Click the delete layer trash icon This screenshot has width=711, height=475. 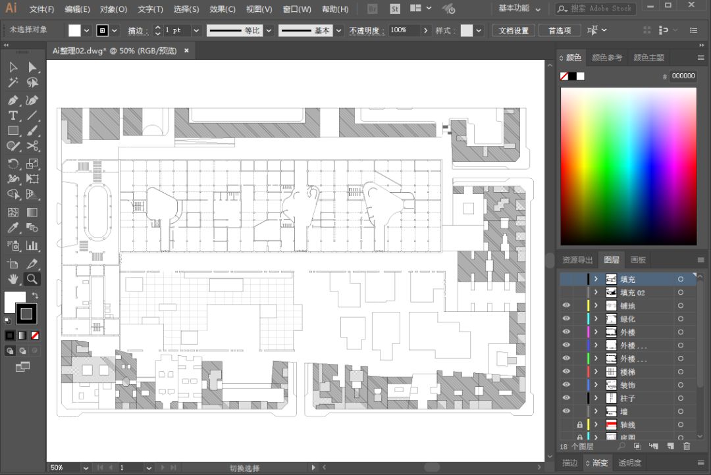pos(687,446)
